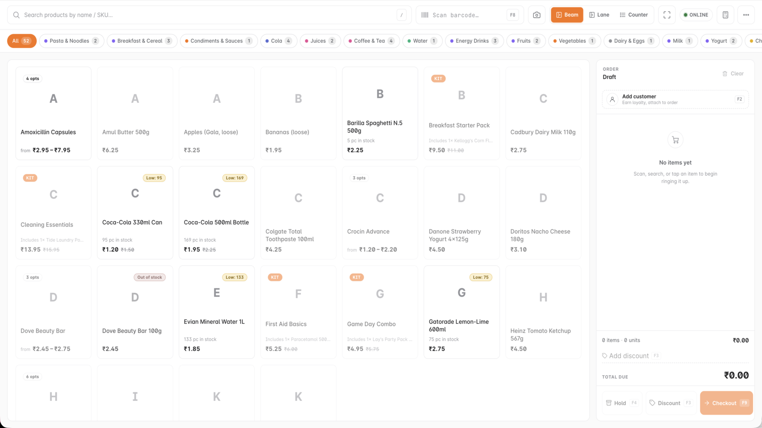The height and width of the screenshot is (428, 762).
Task: Filter by Water category
Action: pos(422,41)
